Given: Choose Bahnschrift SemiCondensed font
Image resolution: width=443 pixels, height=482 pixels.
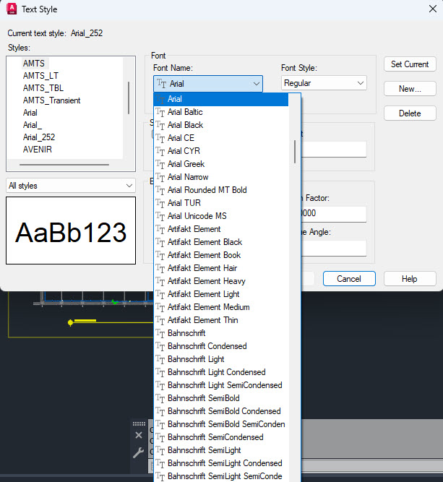Looking at the screenshot, I should click(x=221, y=437).
